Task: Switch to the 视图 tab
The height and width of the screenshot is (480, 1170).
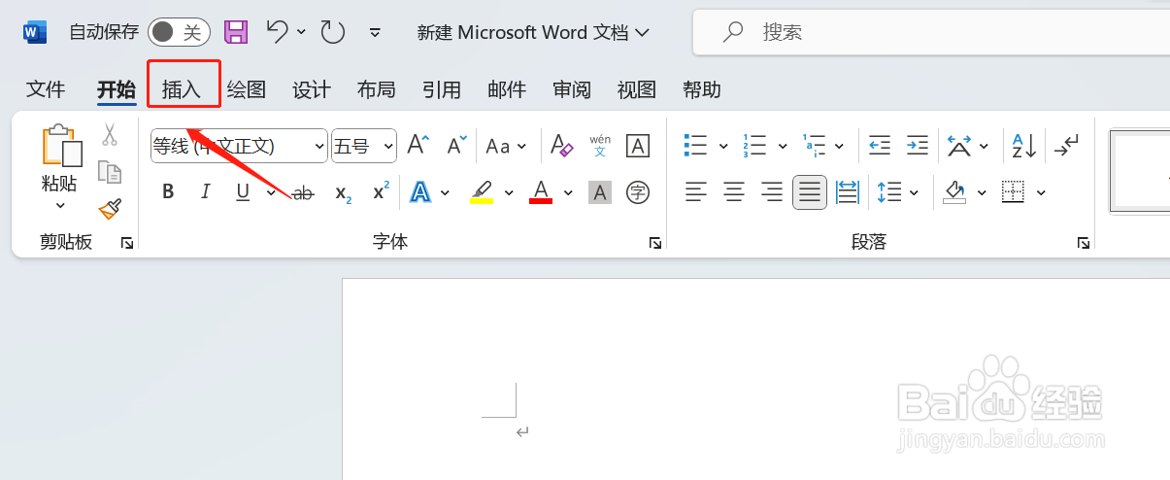Action: (x=637, y=90)
